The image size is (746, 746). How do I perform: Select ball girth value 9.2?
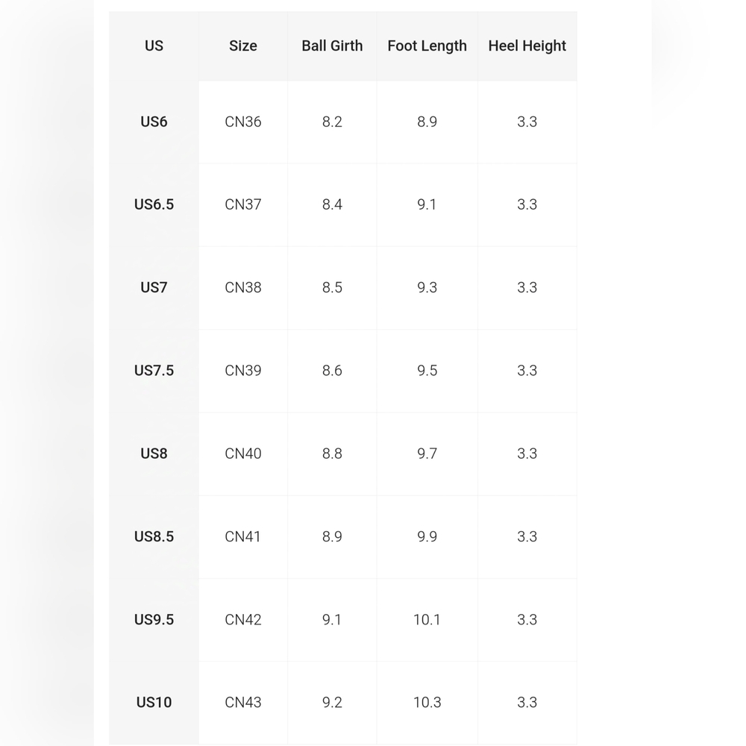coord(332,702)
